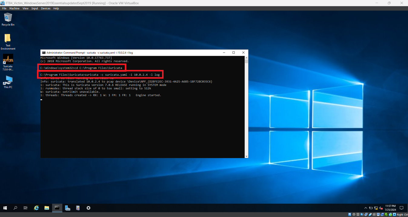Click the VirtualBox audio status icon
This screenshot has height=217, width=408.
click(x=362, y=215)
